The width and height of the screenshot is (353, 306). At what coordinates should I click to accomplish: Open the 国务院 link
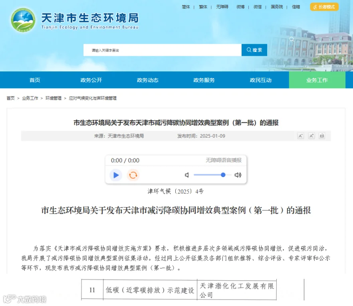pyautogui.click(x=277, y=7)
